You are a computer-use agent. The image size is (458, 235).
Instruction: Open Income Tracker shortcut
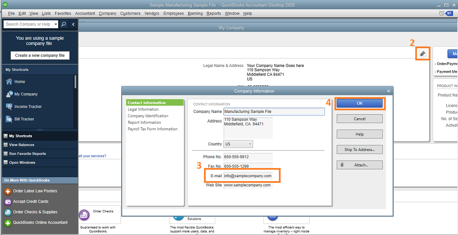24,106
